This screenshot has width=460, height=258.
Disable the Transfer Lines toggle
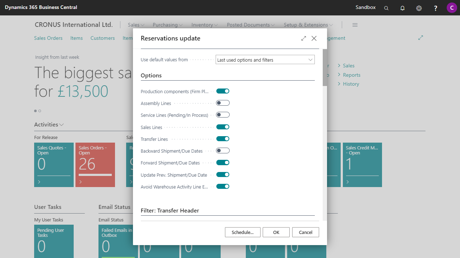[223, 139]
